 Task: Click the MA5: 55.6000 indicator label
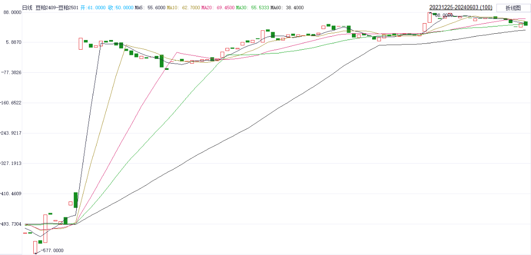(150, 7)
